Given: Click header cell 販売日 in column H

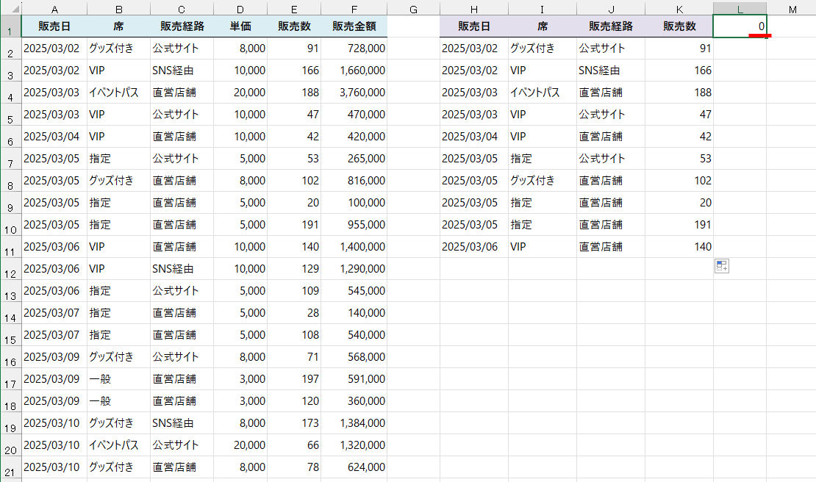Looking at the screenshot, I should click(x=474, y=26).
